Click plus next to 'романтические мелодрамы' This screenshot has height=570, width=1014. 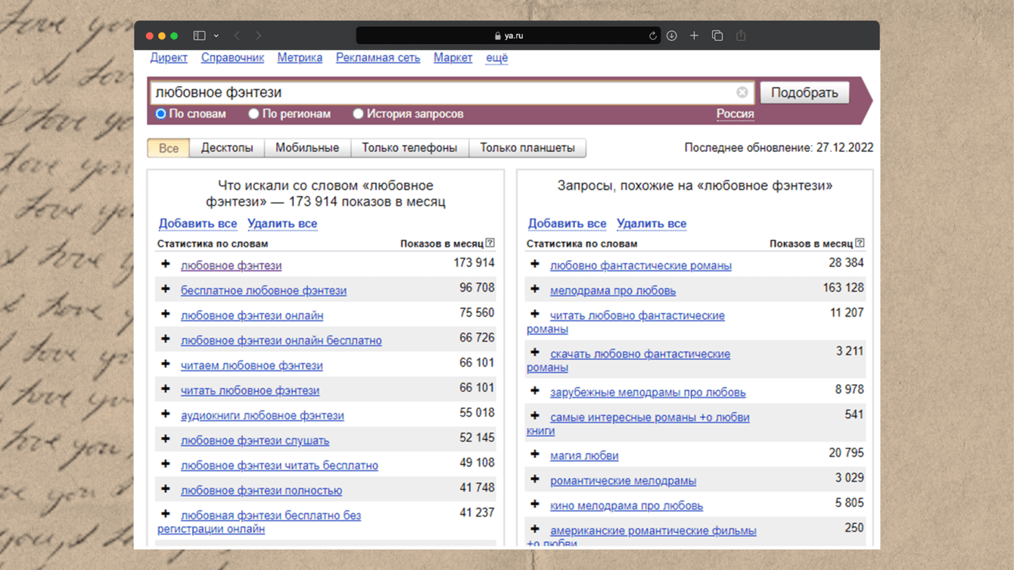(535, 480)
